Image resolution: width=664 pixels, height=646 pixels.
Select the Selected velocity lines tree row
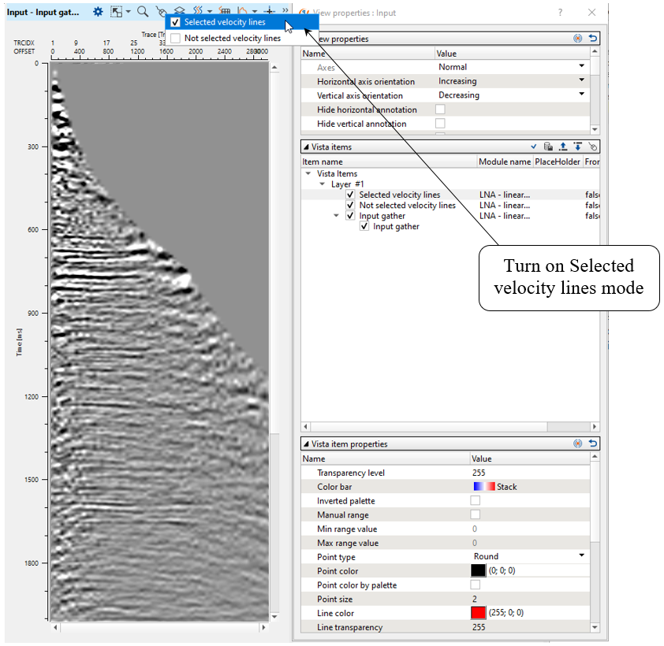click(x=399, y=195)
